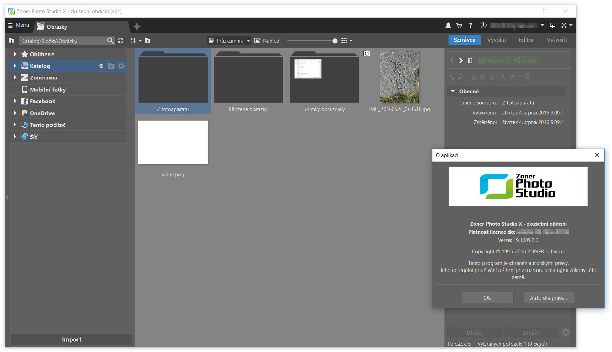Click the Katalog up-down arrows icon

click(x=101, y=66)
